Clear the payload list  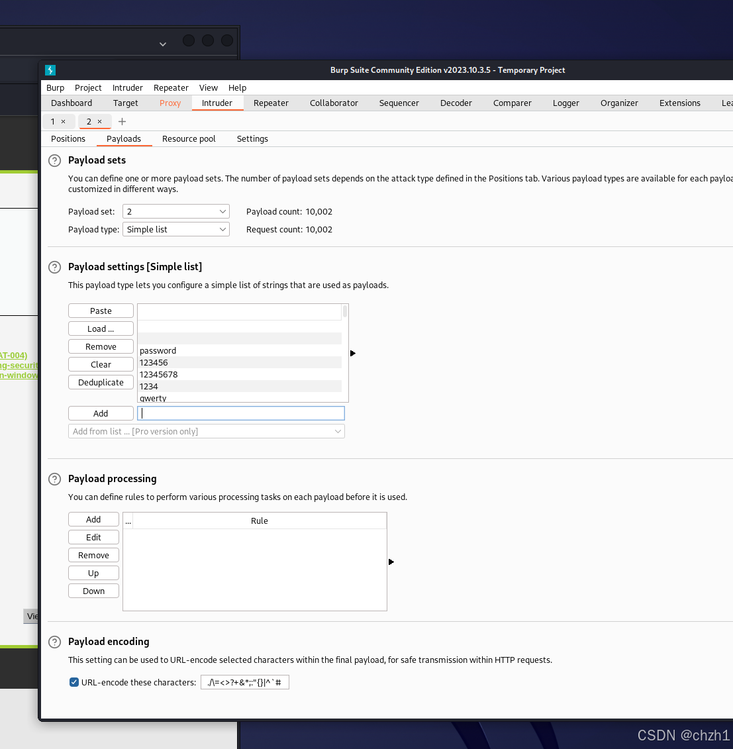101,364
